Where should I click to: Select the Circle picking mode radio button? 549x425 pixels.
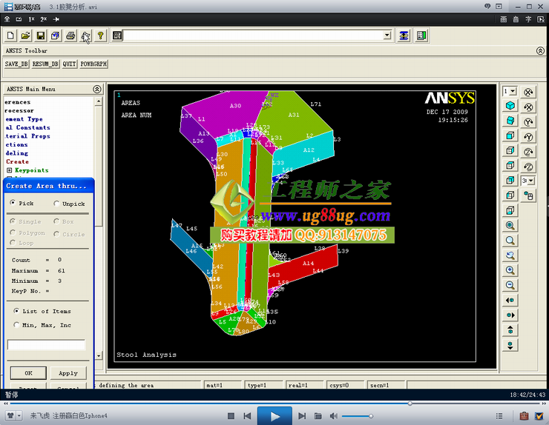click(56, 234)
